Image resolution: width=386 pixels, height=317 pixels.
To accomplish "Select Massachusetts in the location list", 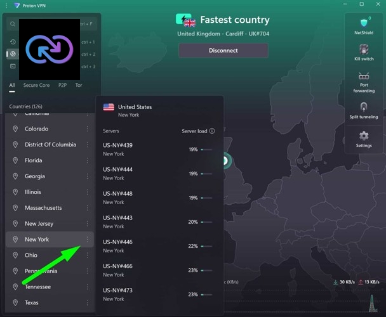I will (x=43, y=208).
